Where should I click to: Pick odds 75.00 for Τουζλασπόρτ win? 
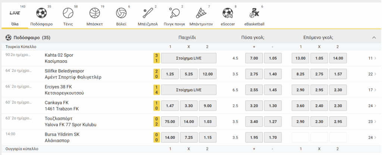(x=170, y=122)
